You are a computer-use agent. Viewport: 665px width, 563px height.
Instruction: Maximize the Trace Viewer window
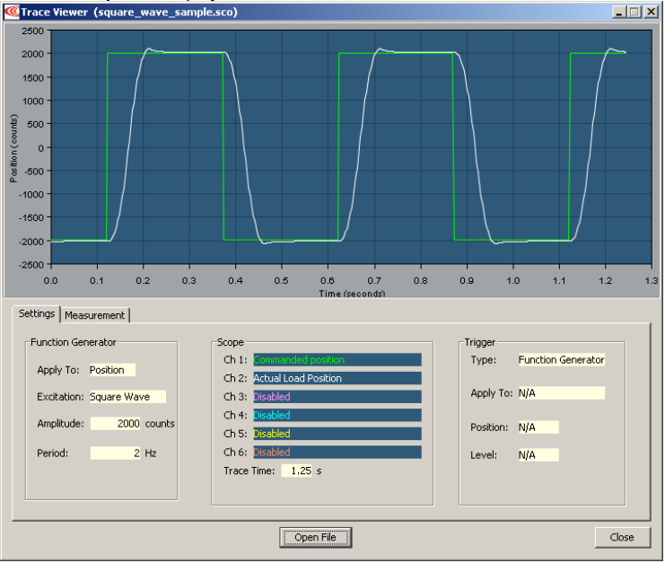coord(634,12)
